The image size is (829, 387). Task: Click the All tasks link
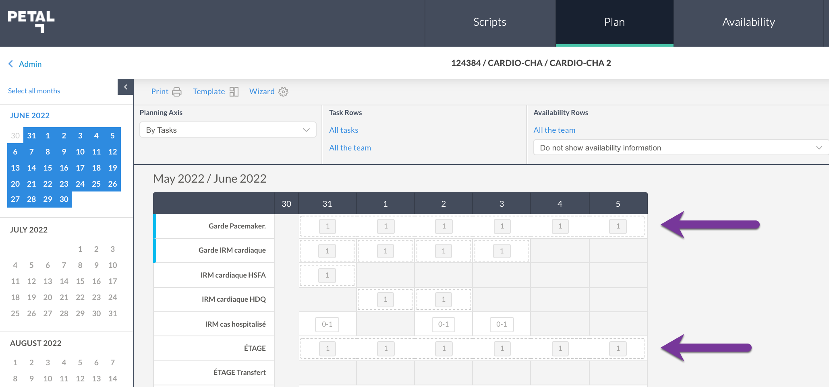tap(344, 130)
